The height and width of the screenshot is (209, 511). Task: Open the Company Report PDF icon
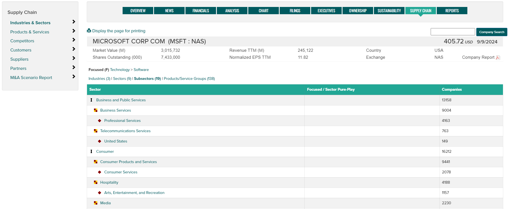click(x=498, y=57)
